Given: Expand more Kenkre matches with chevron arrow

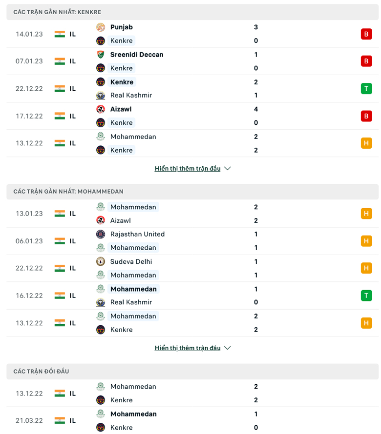Looking at the screenshot, I should 227,169.
